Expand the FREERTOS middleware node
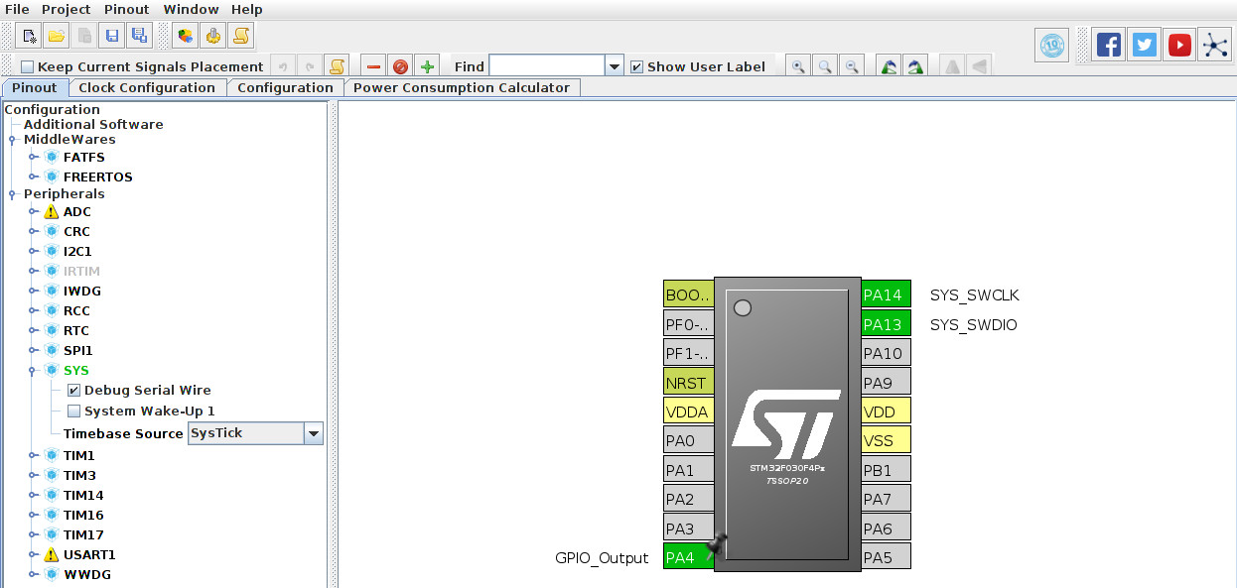The width and height of the screenshot is (1237, 588). coord(33,176)
